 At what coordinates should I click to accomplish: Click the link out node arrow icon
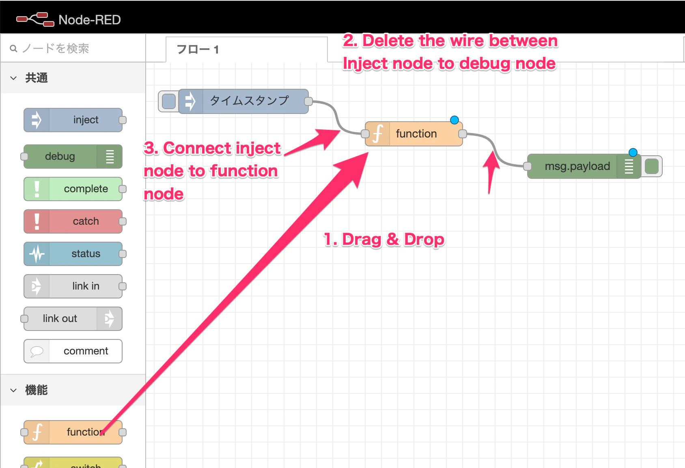110,319
